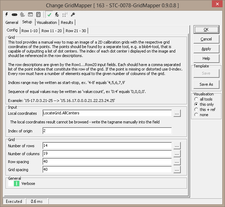This screenshot has width=225, height=207.
Task: Open the Number of rows browse button
Action: coord(177,146)
